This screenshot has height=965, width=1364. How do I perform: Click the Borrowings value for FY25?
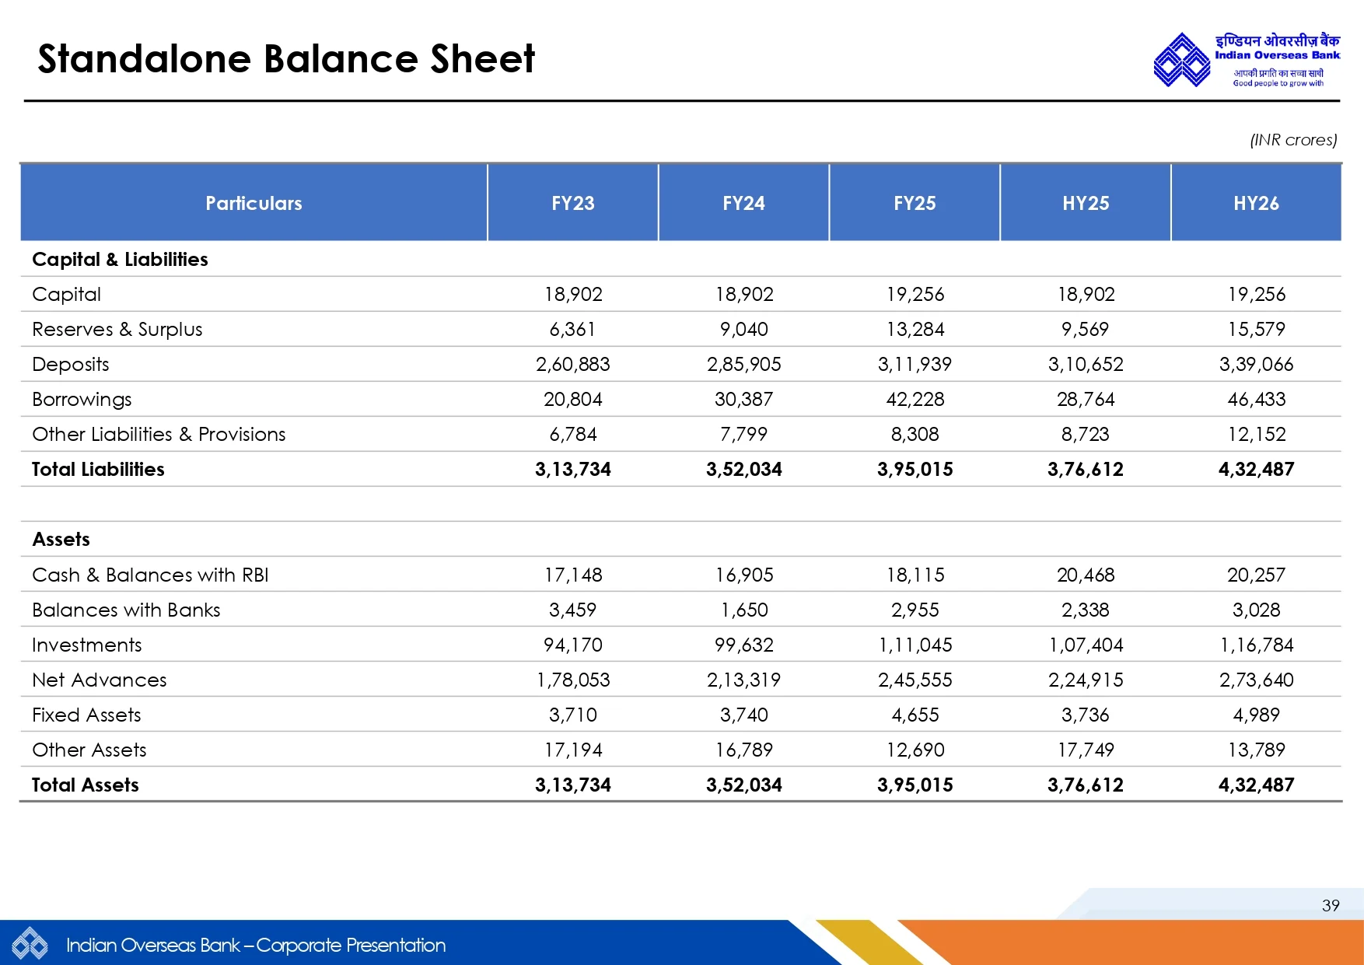coord(915,399)
